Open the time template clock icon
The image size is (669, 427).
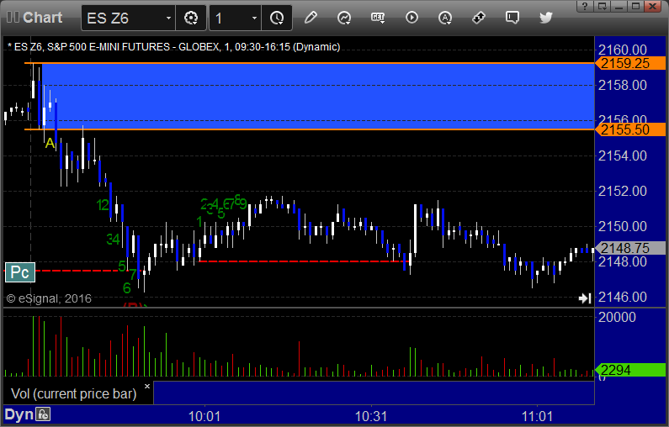pyautogui.click(x=277, y=18)
